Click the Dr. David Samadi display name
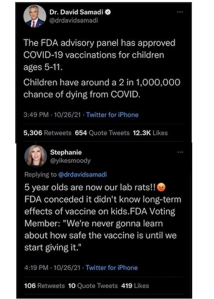Viewport: 214px width, 299px height. pyautogui.click(x=76, y=12)
